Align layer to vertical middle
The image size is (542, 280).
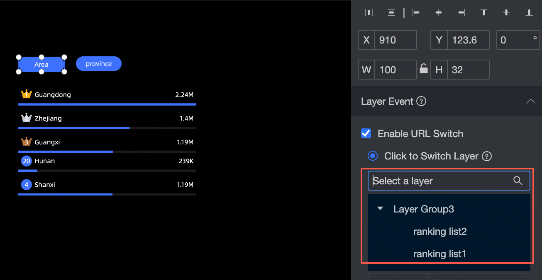point(506,12)
